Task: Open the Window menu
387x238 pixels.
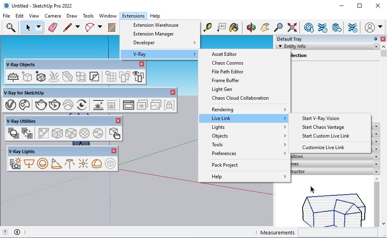Action: [108, 16]
